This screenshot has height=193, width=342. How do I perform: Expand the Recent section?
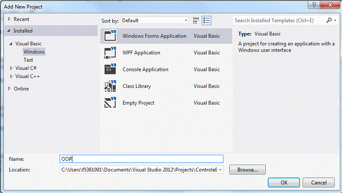click(9, 19)
